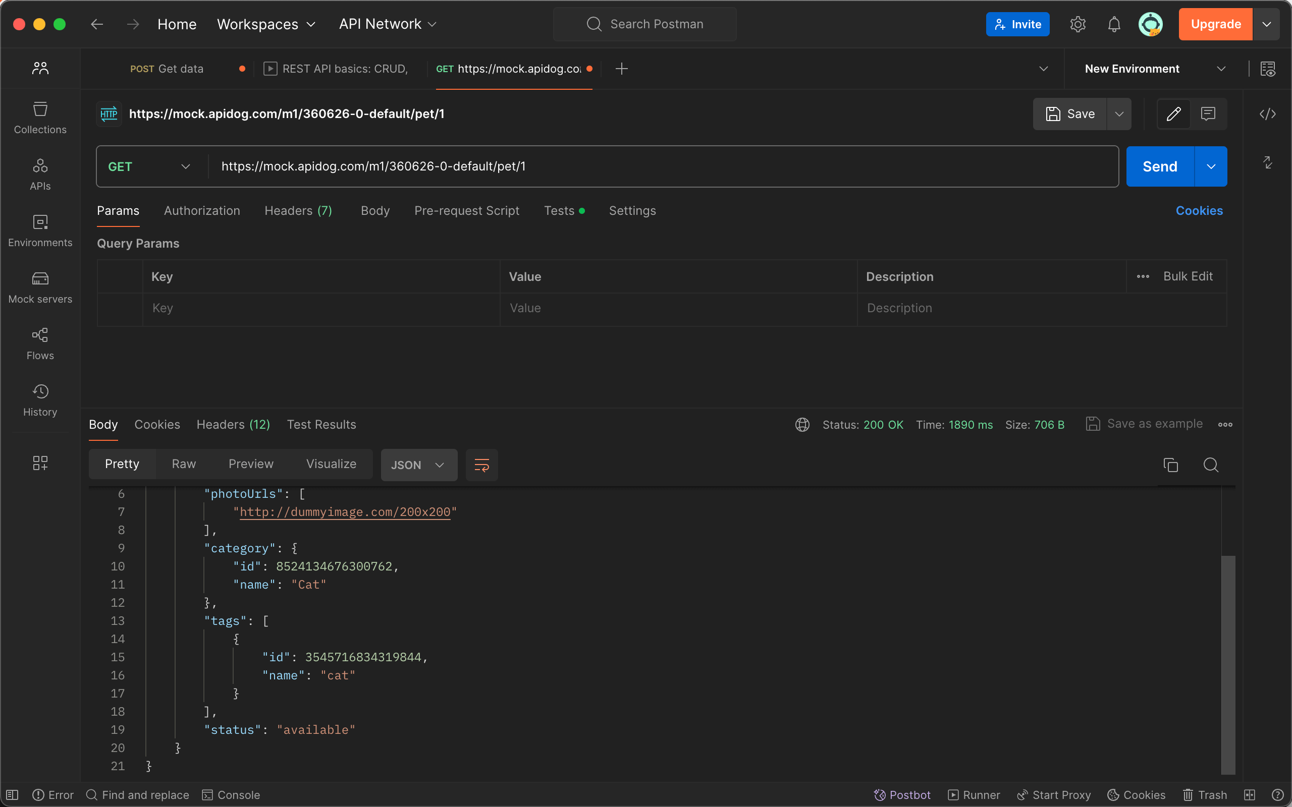Open the team workspace icon at sidebar top
This screenshot has height=807, width=1292.
coord(40,68)
